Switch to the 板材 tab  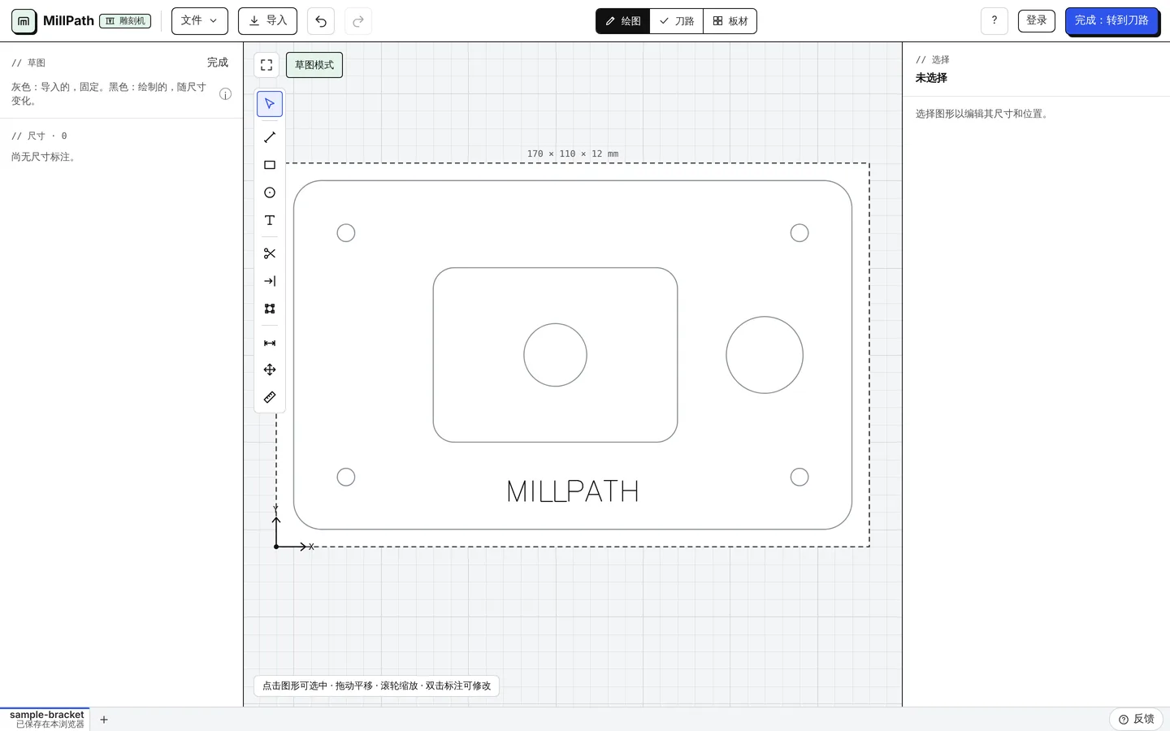pos(730,21)
